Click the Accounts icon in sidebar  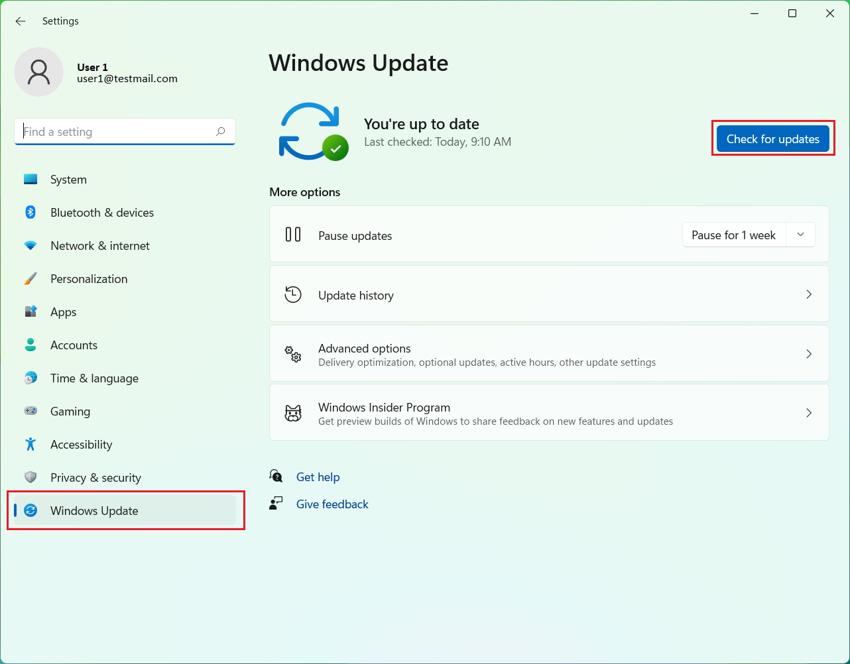(30, 345)
